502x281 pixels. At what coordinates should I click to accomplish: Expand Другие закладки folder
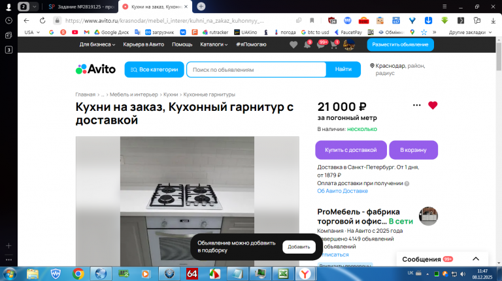[x=470, y=32]
